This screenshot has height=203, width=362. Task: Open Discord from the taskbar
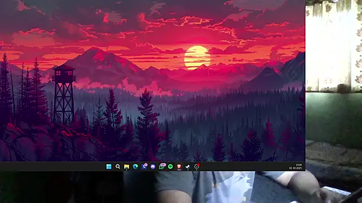[153, 166]
